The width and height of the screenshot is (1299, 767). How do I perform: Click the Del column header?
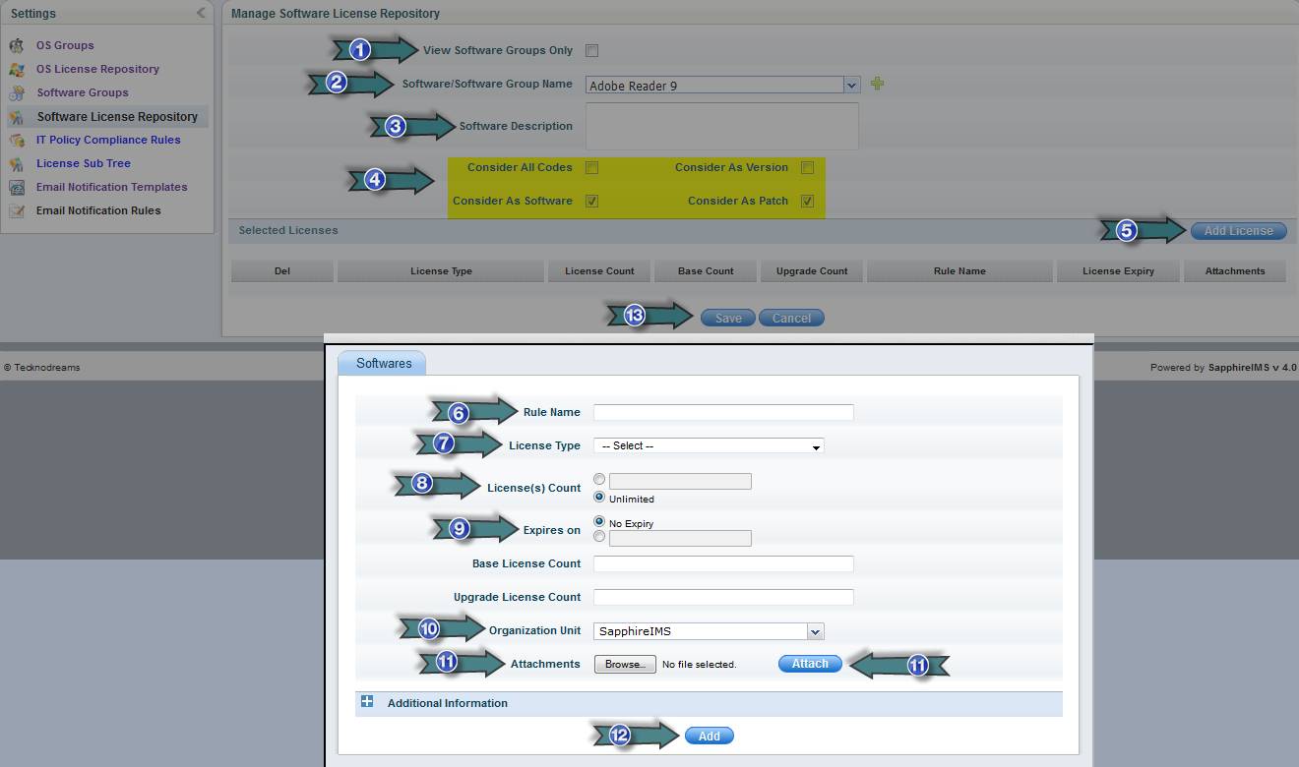282,271
